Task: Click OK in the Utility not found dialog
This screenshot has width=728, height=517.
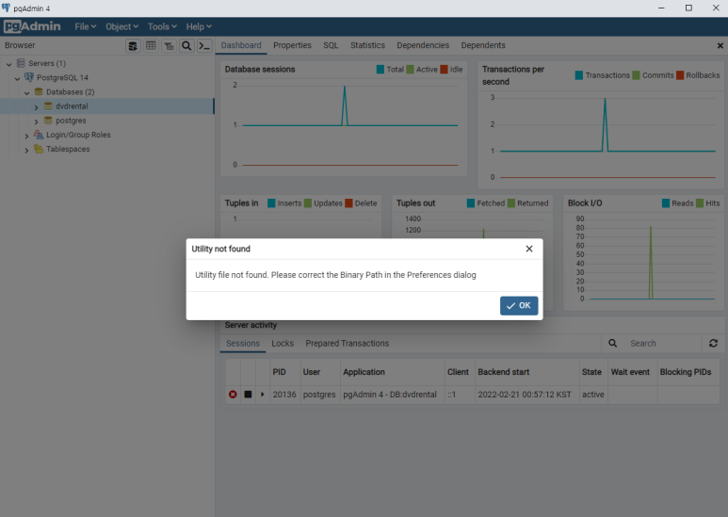Action: [519, 306]
